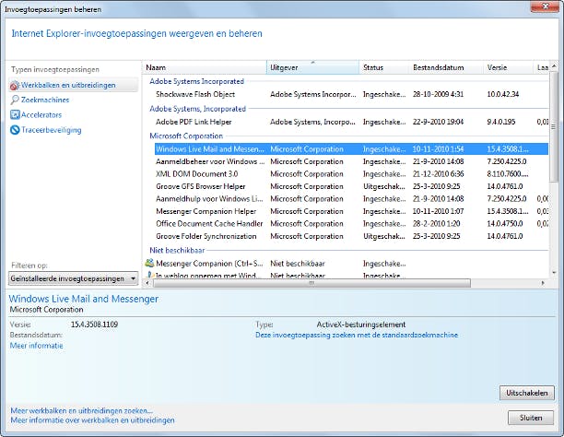Select the Groove GFS Browser Helper row
564x437 pixels.
[351, 186]
